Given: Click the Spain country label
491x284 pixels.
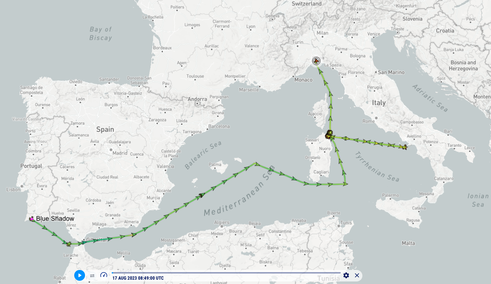Looking at the screenshot, I should click(x=105, y=129).
